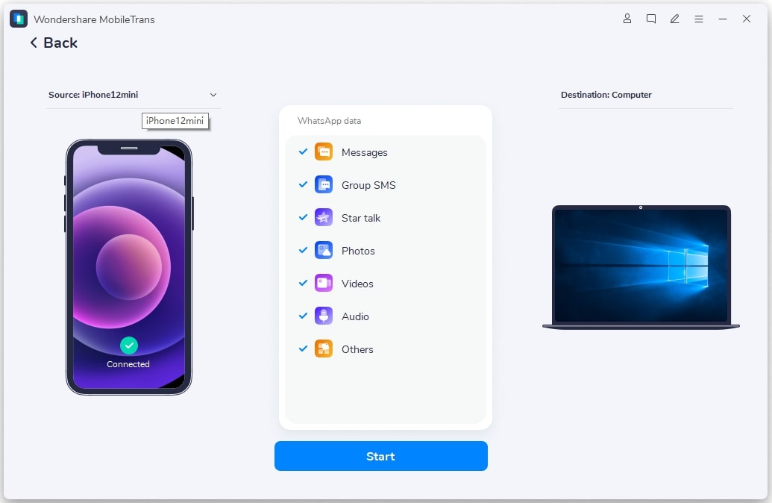Viewport: 772px width, 503px height.
Task: Click the iPhone12mini tooltip label
Action: click(x=175, y=121)
